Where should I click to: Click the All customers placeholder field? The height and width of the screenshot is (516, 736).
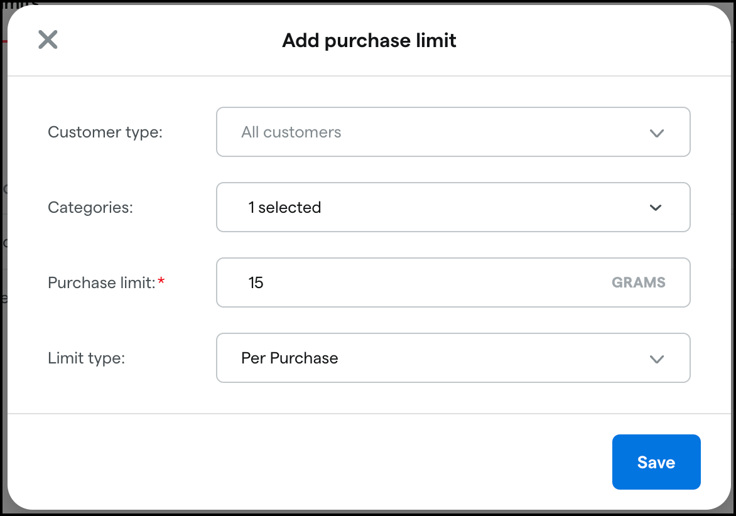(x=453, y=132)
